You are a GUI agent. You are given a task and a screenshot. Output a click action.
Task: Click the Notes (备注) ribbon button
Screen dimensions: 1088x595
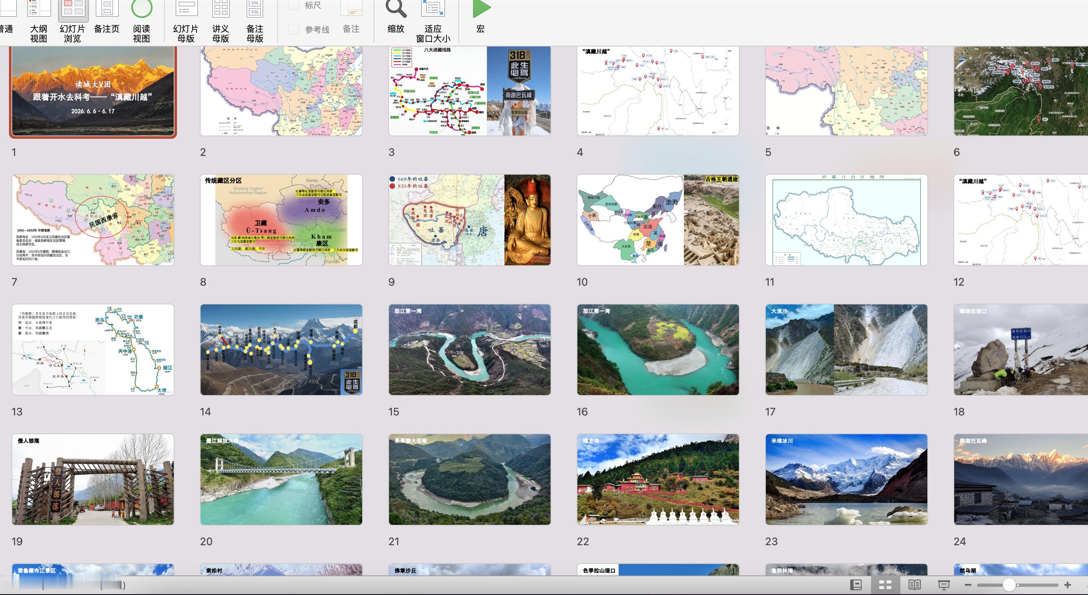coord(351,18)
